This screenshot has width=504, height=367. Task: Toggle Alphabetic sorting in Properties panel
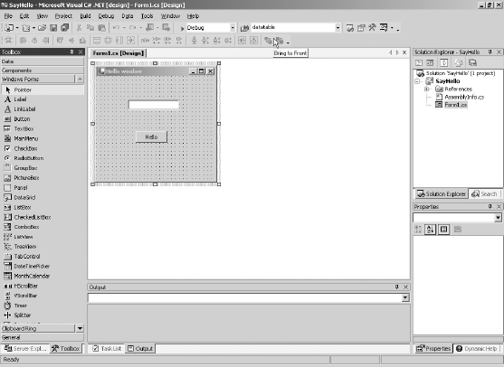click(x=430, y=230)
